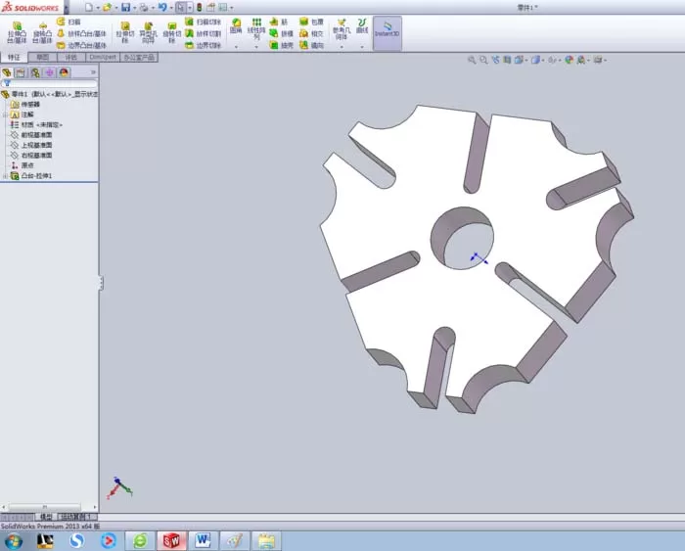This screenshot has height=551, width=685.
Task: Select the Boundary Cut (边界切除) feature
Action: tap(204, 45)
